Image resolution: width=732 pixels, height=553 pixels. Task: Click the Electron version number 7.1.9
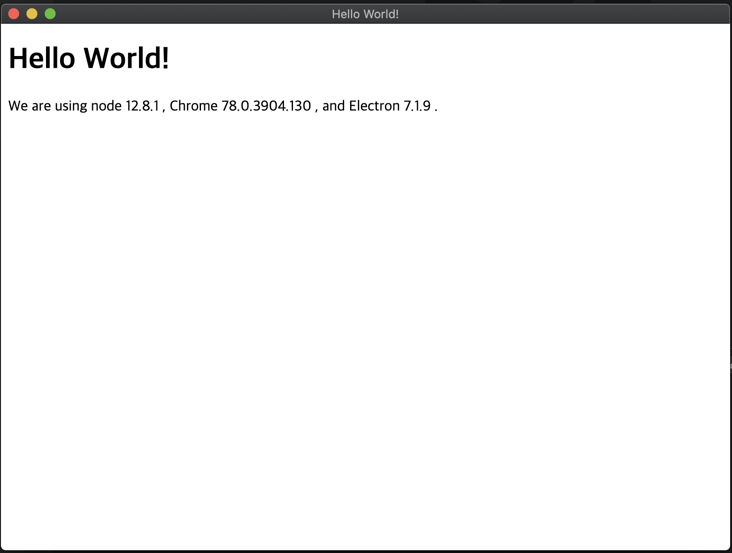coord(417,106)
